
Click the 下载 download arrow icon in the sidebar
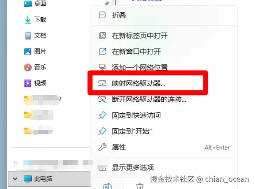point(28,20)
